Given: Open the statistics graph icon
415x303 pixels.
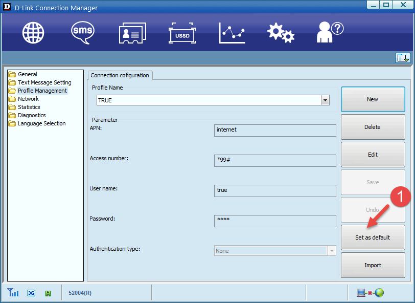Looking at the screenshot, I should click(232, 33).
